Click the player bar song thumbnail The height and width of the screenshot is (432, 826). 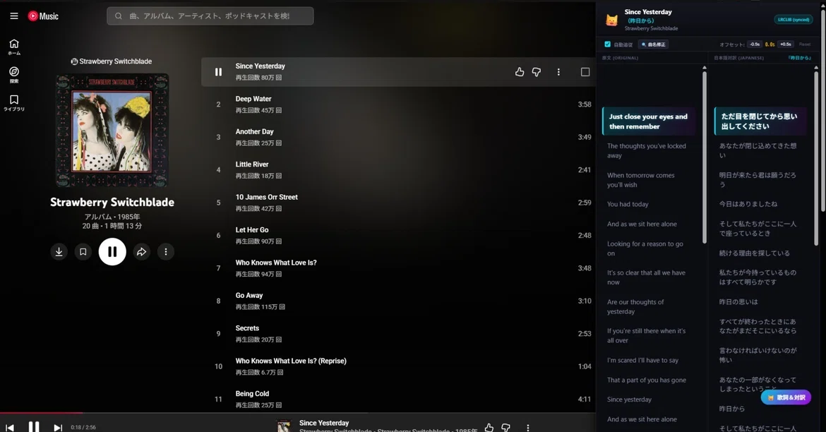pos(284,426)
